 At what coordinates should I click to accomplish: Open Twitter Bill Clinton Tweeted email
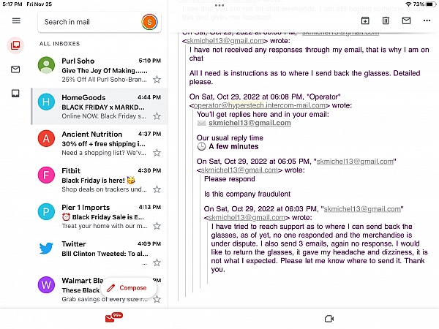100,253
